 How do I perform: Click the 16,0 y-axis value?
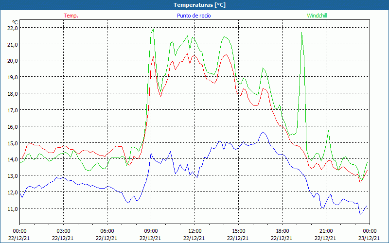(13, 127)
